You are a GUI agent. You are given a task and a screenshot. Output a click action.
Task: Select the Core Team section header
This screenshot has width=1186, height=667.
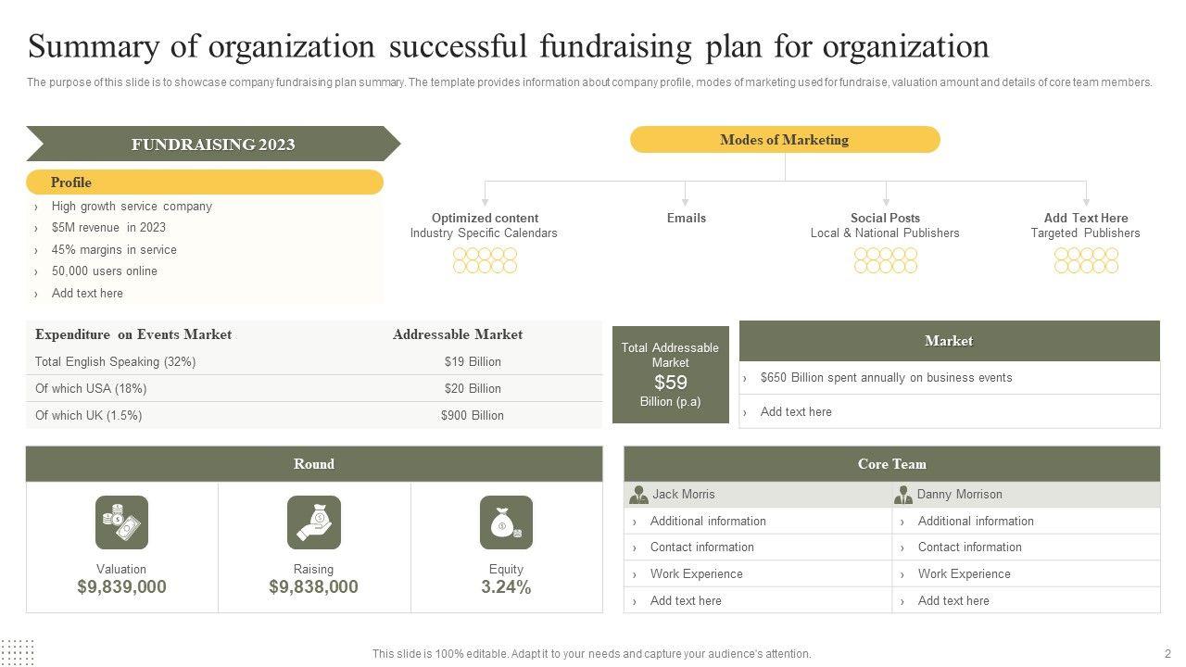click(891, 464)
